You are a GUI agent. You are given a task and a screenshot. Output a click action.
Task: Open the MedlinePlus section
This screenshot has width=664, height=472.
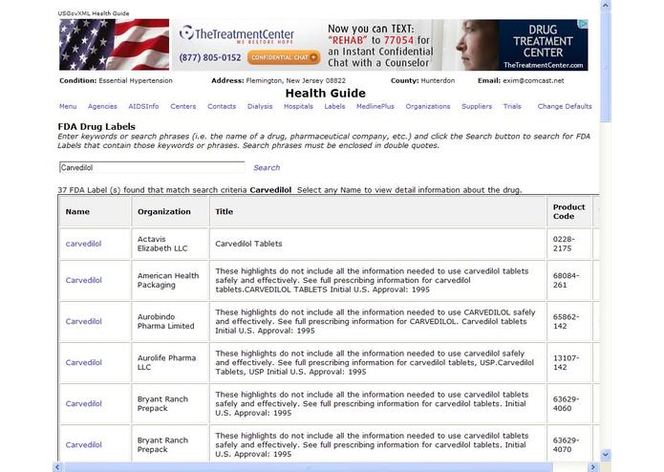point(375,106)
